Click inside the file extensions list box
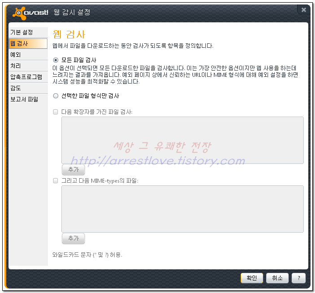This screenshot has width=315, height=293. pyautogui.click(x=183, y=140)
